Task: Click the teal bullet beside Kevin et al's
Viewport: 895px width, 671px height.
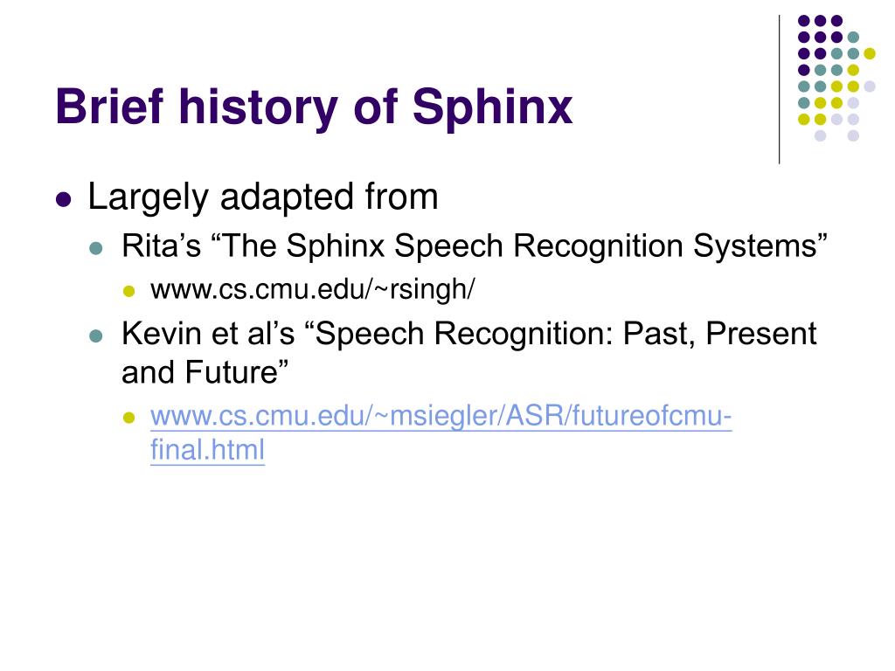Action: [96, 335]
